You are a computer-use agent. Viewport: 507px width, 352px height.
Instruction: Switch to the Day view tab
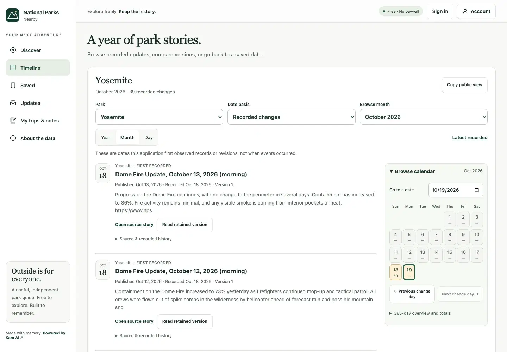click(149, 137)
